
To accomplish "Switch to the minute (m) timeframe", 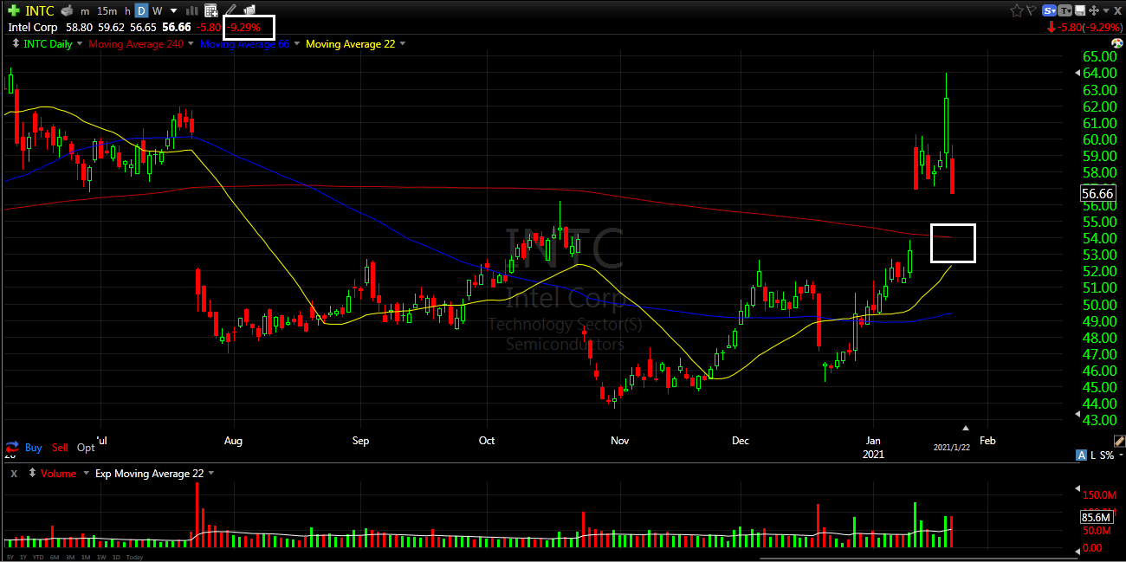I will point(84,11).
